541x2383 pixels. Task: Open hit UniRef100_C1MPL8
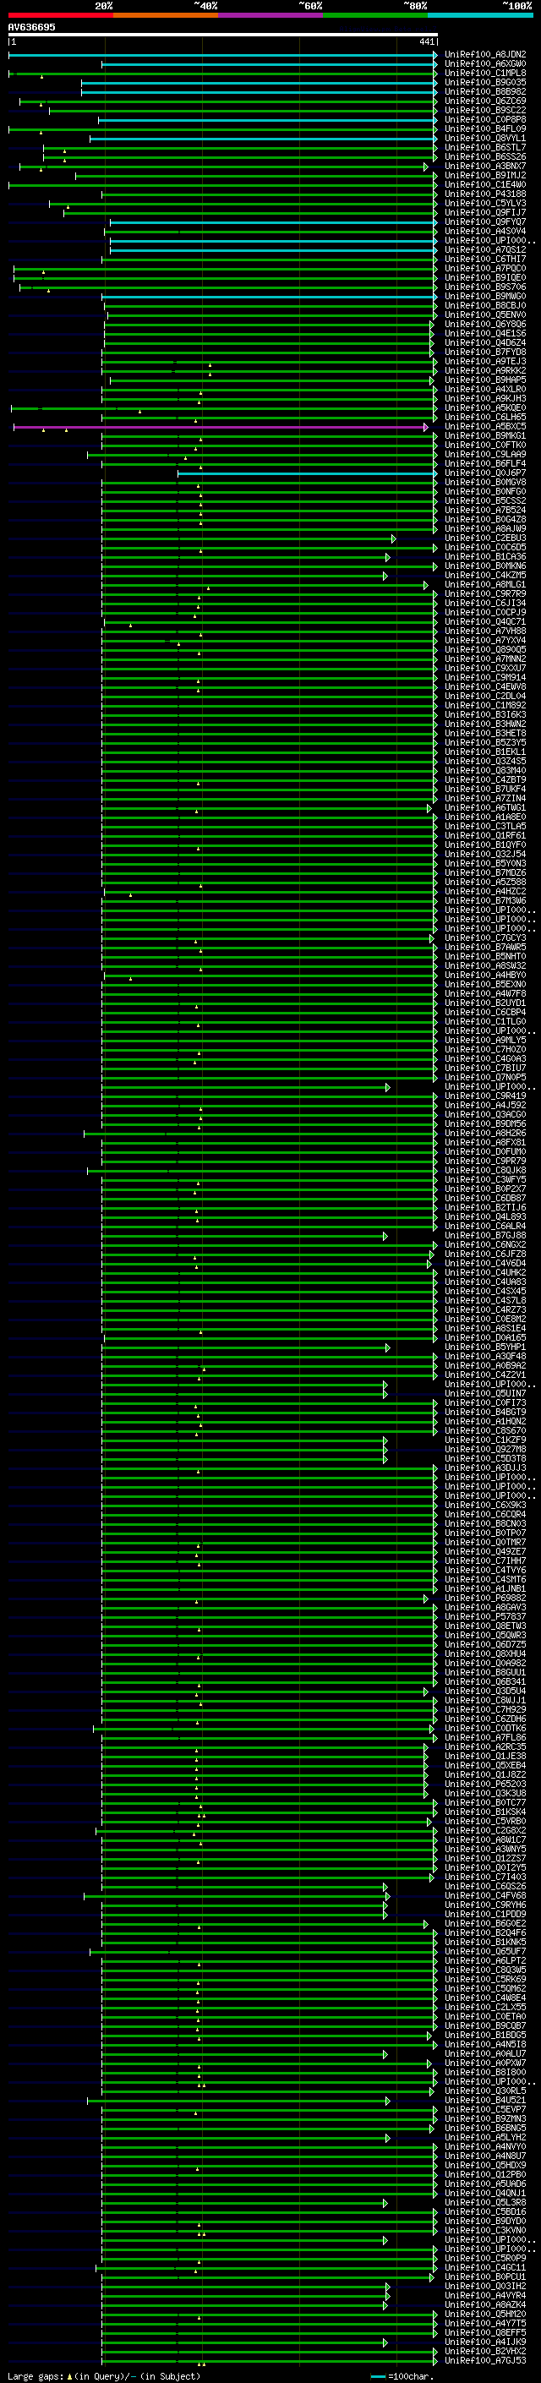click(x=485, y=73)
